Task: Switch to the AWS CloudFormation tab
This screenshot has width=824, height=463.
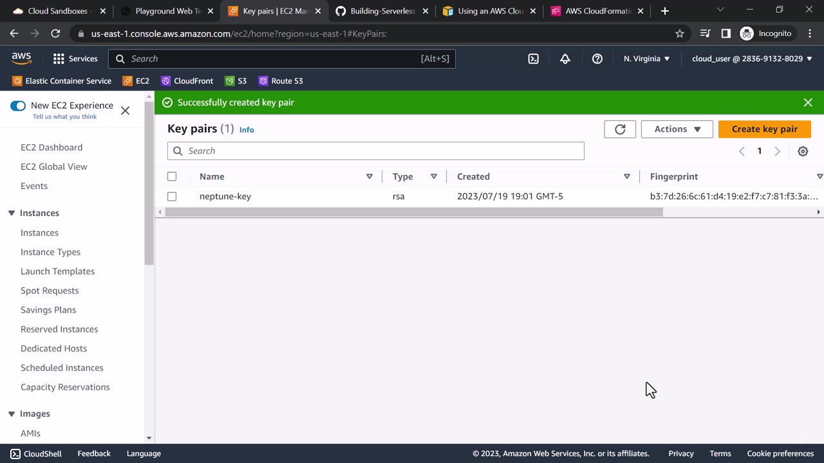Action: (x=597, y=11)
